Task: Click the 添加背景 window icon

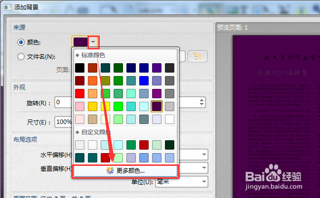Action: point(8,7)
